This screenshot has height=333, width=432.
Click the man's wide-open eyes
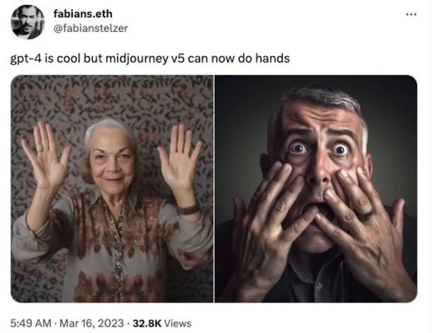point(319,148)
